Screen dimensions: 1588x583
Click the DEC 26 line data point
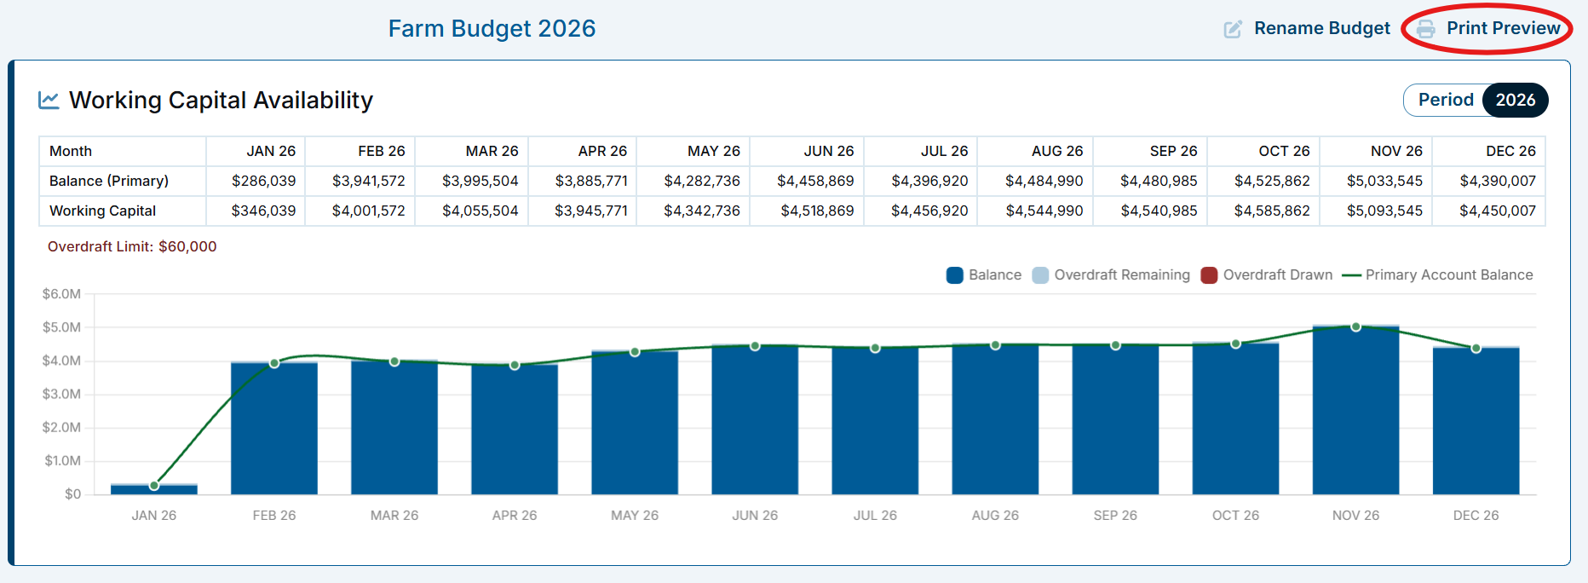(1476, 348)
